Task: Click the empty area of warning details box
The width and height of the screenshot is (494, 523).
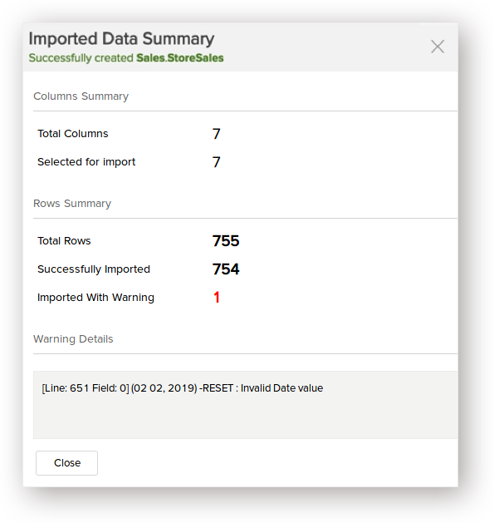Action: click(246, 418)
